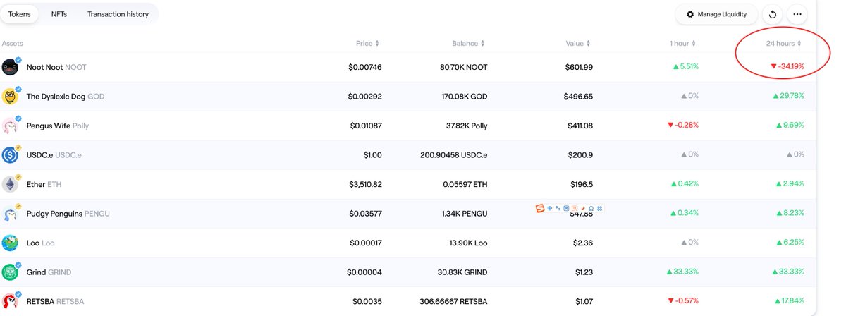The image size is (846, 316).
Task: Click the $200.9 value
Action: (580, 155)
